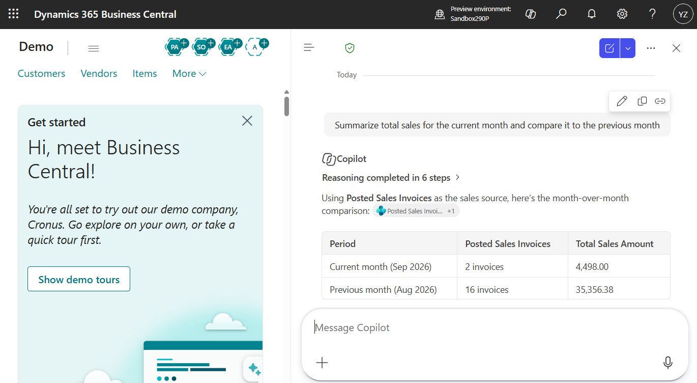The height and width of the screenshot is (383, 697).
Task: Copy the prompt message
Action: coord(642,101)
